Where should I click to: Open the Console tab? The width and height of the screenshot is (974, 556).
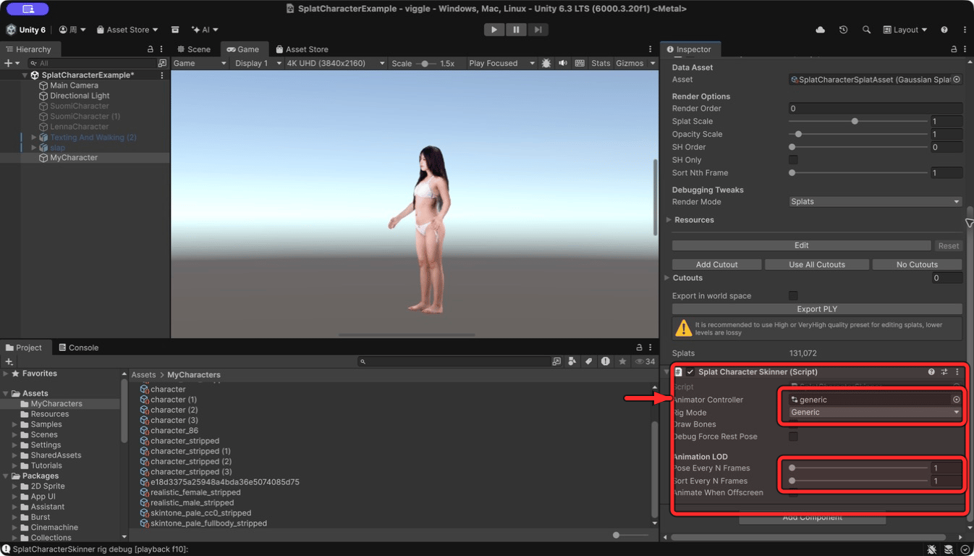(x=78, y=347)
